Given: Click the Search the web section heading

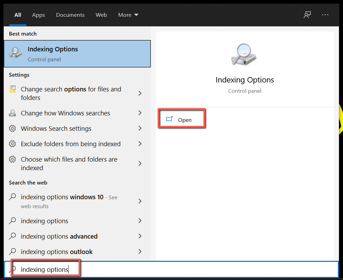Looking at the screenshot, I should tap(28, 182).
